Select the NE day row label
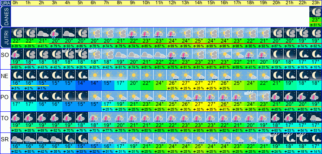Image resolution: width=322 pixels, height=154 pixels. tap(5, 76)
